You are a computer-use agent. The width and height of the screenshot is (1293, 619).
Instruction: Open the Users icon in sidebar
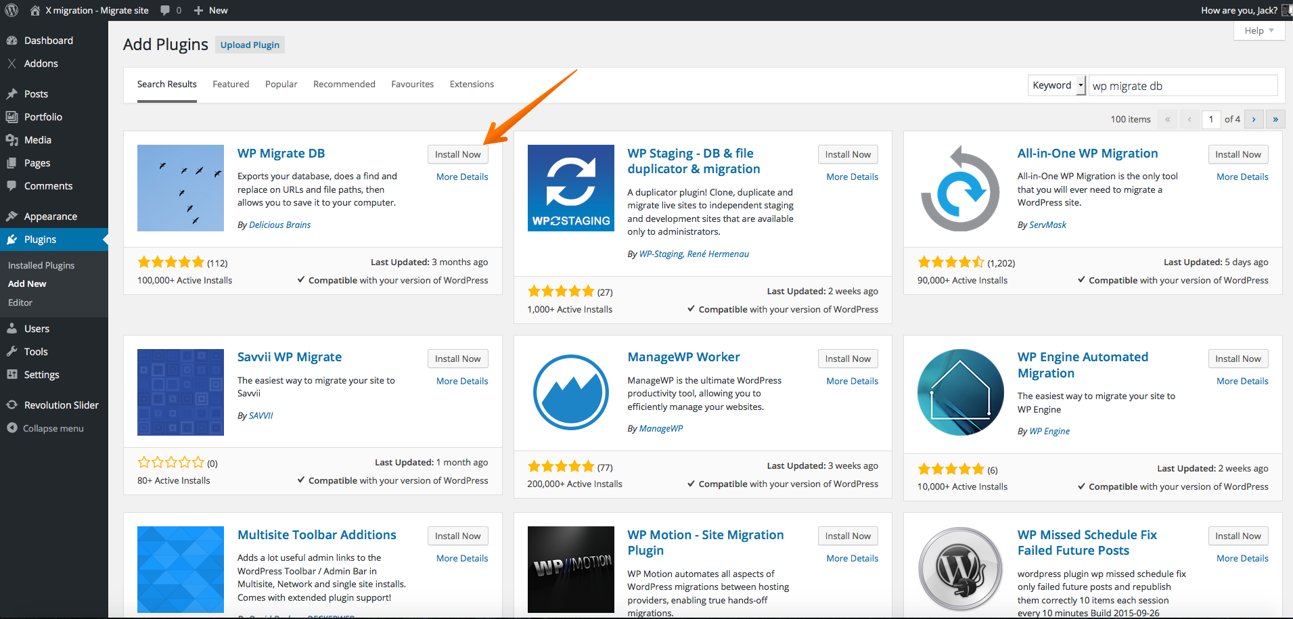12,329
